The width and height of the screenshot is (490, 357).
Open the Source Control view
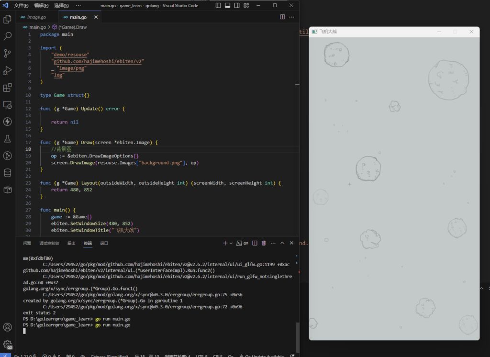click(x=8, y=53)
